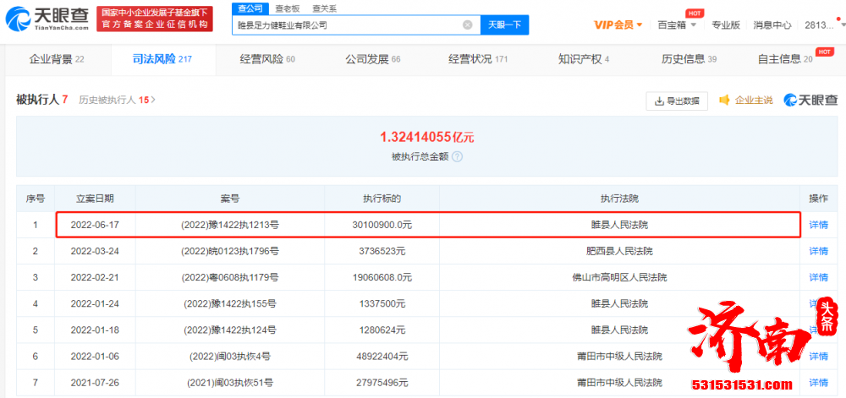Click the speaker icon for 企业主说
846x398 pixels.
point(724,101)
